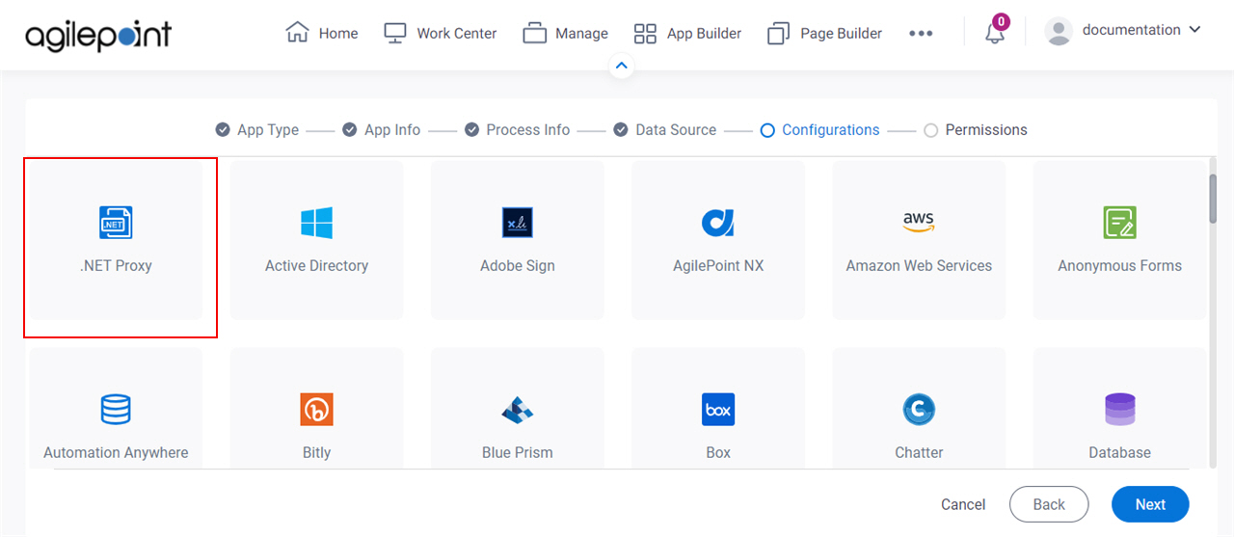Open notifications bell
Image resolution: width=1234 pixels, height=537 pixels.
995,33
